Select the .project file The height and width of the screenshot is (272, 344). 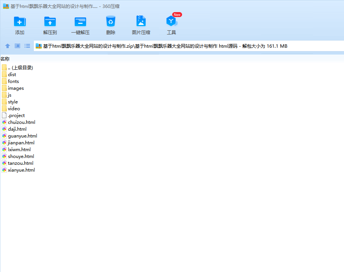coord(13,115)
